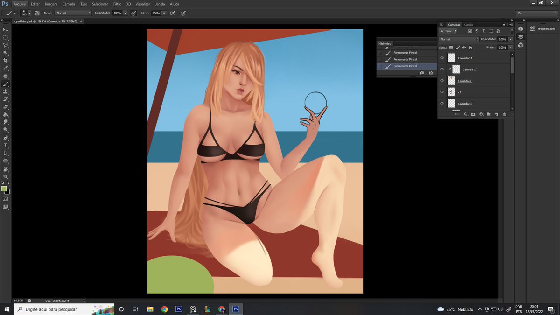Open the layer filter Tipo dropdown
Viewport: 560px width, 315px height.
pos(448,31)
